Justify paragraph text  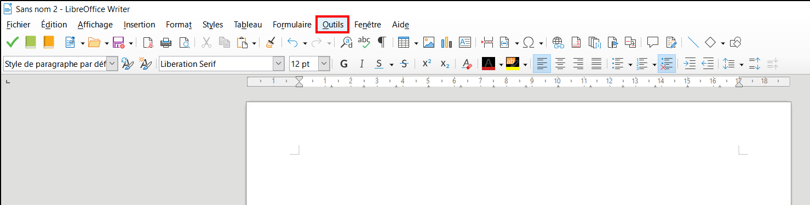(596, 64)
